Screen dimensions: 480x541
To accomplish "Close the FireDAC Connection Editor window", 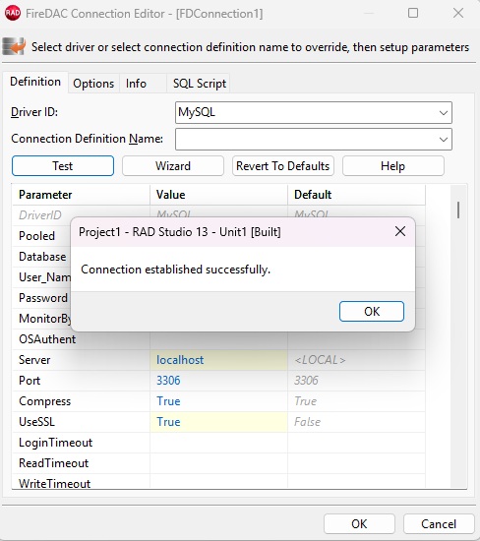I will point(458,13).
